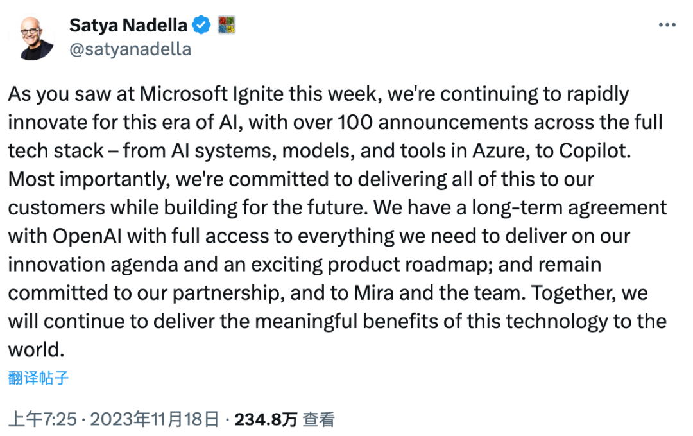Click the @satyanadella handle
693x436 pixels.
[x=130, y=49]
